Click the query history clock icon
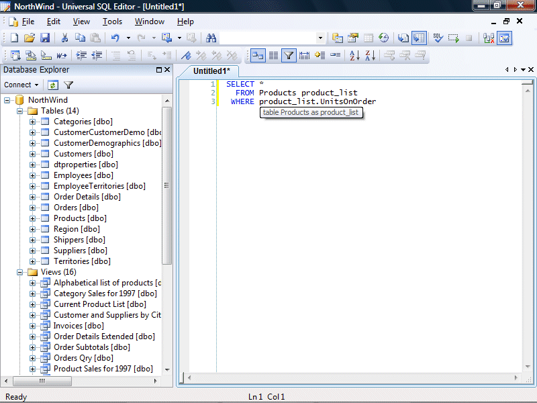Image resolution: width=537 pixels, height=403 pixels. 383,38
